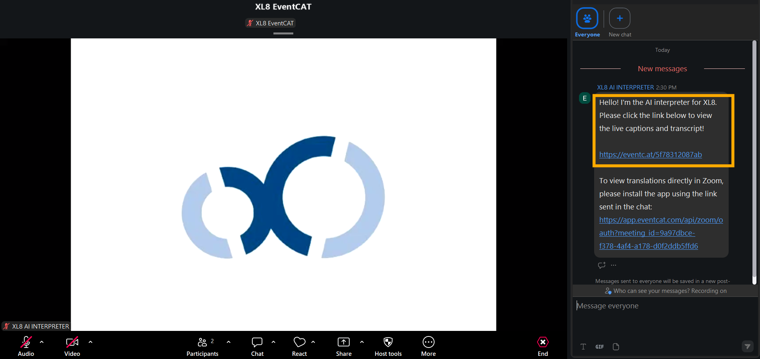Image resolution: width=760 pixels, height=359 pixels.
Task: Click the shared XL8 logo video area
Action: coord(283,184)
